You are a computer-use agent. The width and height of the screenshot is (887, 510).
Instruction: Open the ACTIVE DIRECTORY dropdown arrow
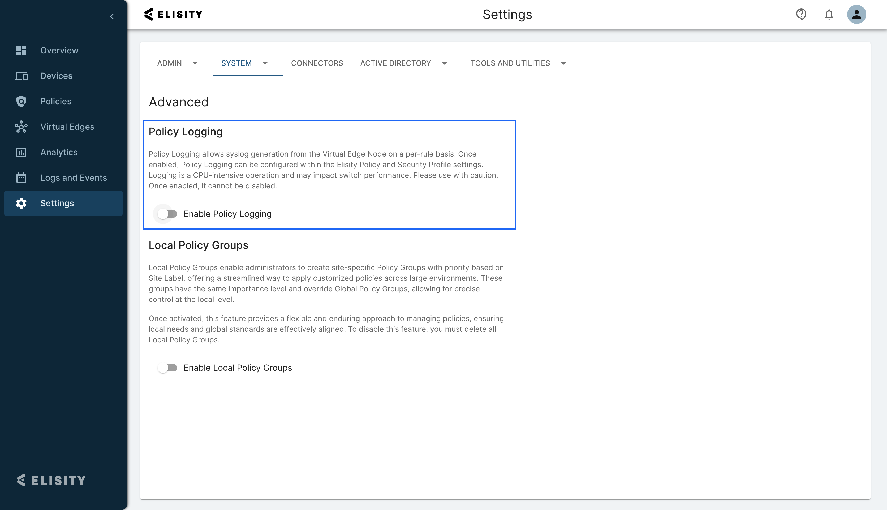445,63
